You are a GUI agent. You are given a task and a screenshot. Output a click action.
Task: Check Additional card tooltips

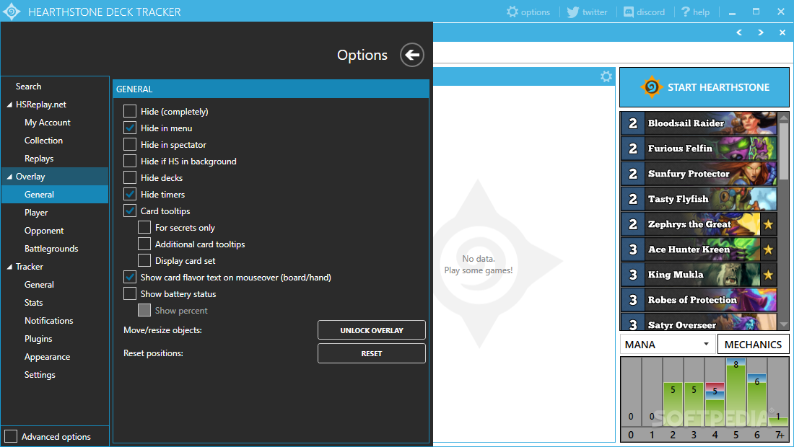tap(144, 244)
